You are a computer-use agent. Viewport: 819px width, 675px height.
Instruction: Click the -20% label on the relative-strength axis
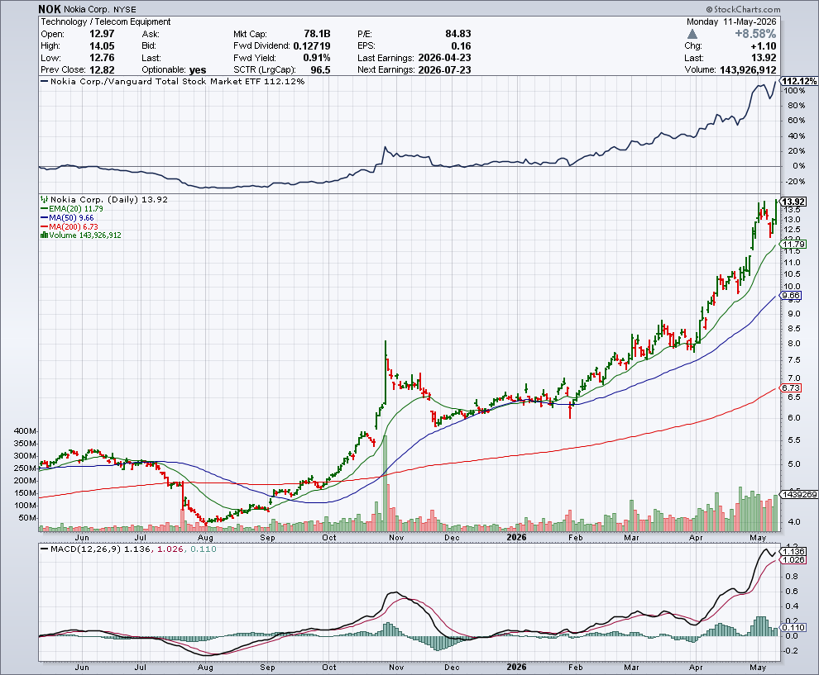coord(795,182)
